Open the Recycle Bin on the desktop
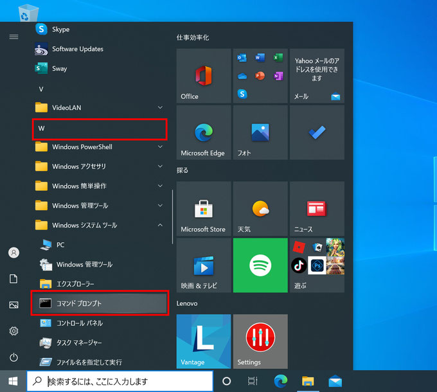437x392 pixels. coord(28,13)
